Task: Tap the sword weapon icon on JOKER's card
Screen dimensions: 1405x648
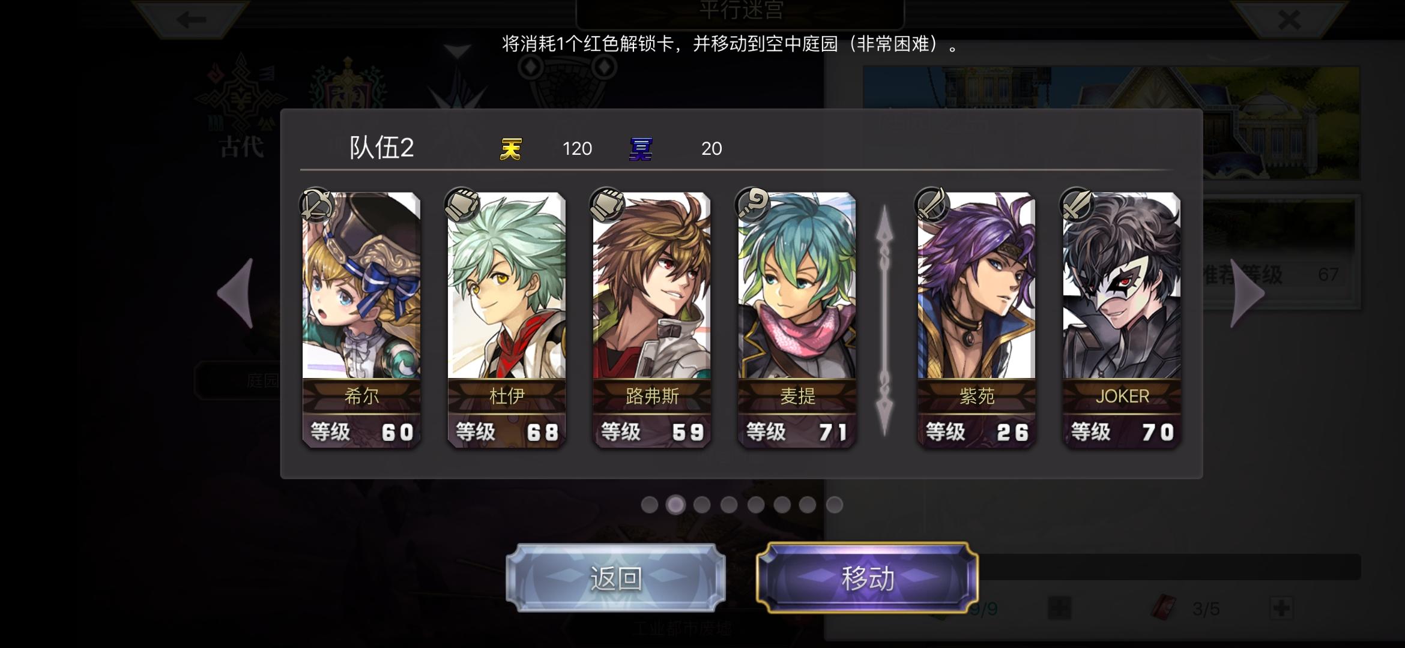Action: point(1077,205)
